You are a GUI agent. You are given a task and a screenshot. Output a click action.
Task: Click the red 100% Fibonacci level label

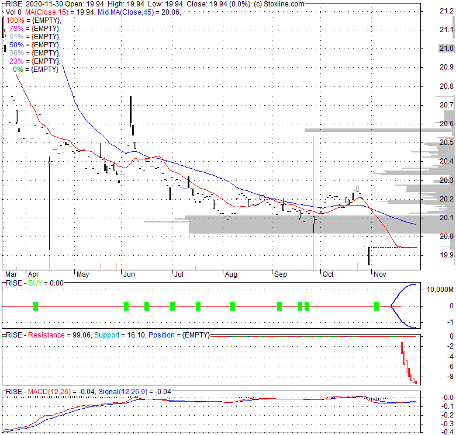tap(15, 20)
